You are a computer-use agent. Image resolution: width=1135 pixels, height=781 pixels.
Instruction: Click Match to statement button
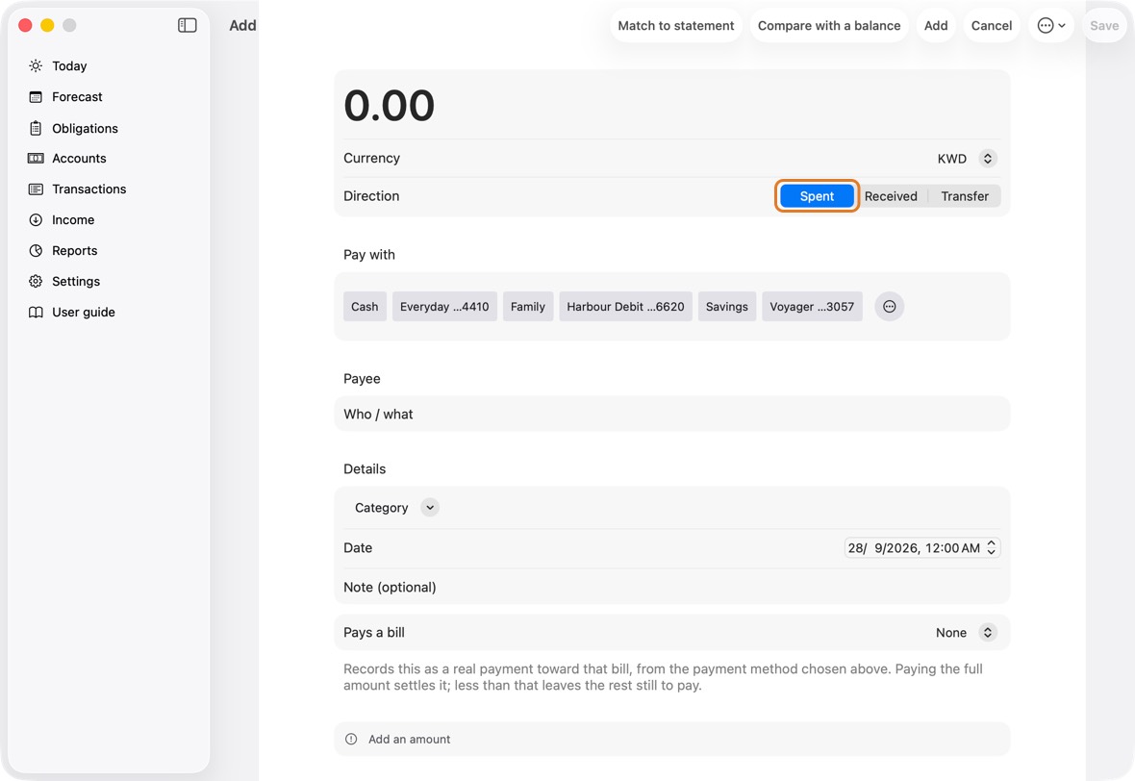675,25
